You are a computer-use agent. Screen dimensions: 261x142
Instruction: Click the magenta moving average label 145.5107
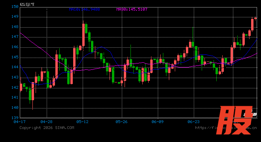pyautogui.click(x=132, y=9)
